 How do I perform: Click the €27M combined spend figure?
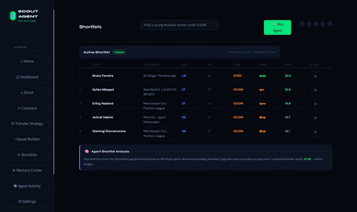(307, 159)
